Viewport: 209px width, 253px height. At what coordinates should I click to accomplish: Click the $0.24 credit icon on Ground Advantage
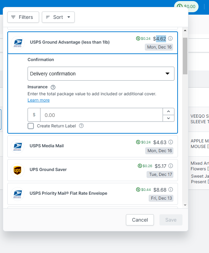coord(138,38)
